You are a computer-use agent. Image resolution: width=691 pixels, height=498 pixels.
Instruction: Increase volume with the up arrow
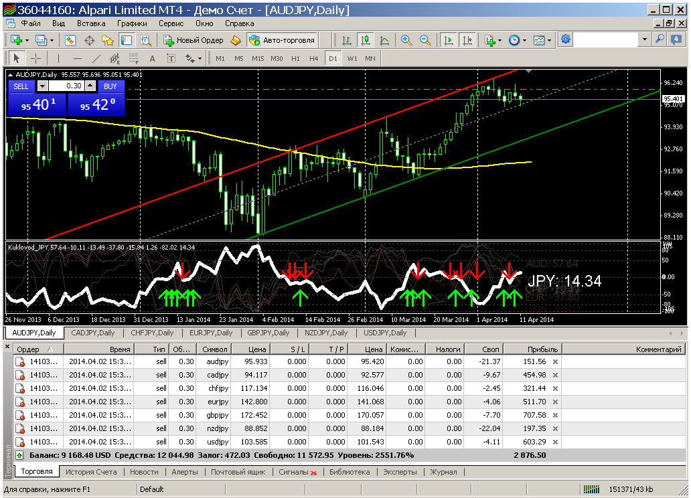pos(90,86)
